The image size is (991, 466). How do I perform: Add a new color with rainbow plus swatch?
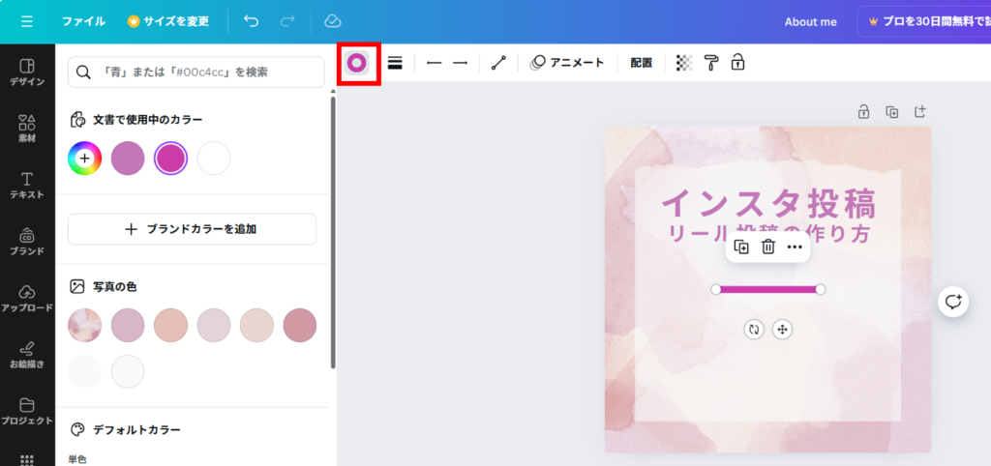[x=84, y=158]
